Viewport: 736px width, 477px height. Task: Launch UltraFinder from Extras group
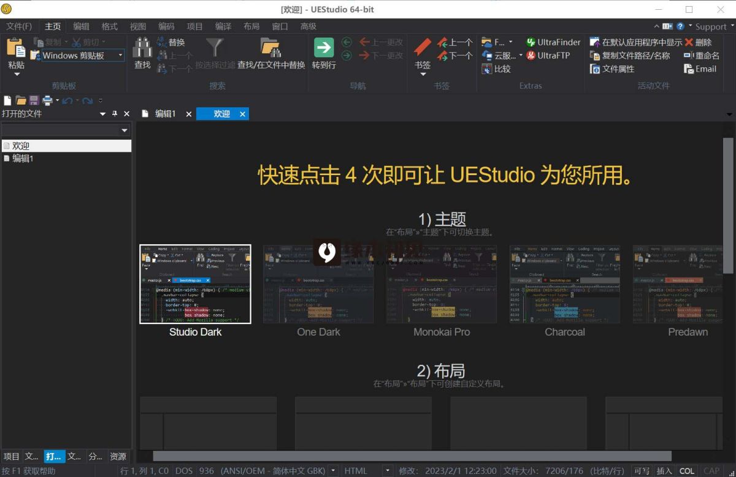pyautogui.click(x=553, y=42)
